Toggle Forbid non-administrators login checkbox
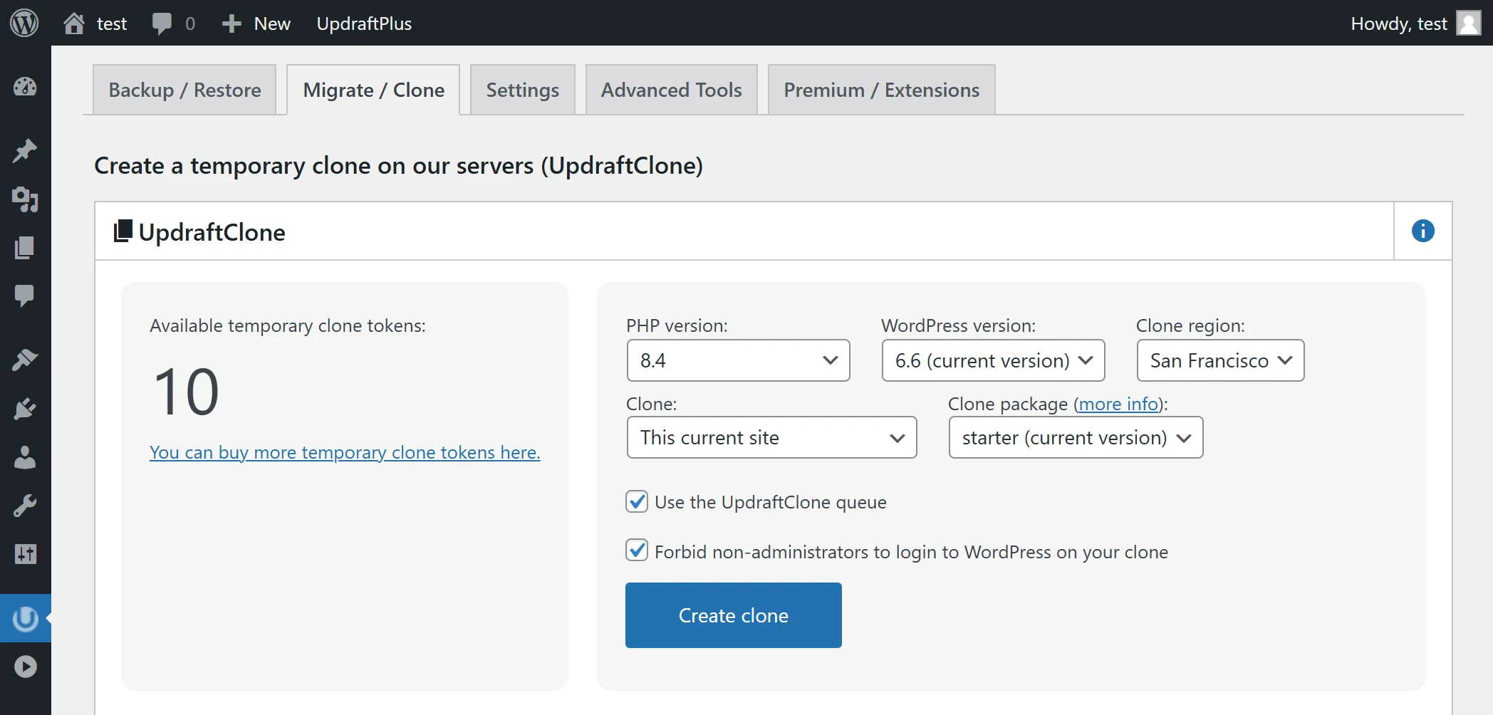Image resolution: width=1493 pixels, height=715 pixels. pyautogui.click(x=637, y=550)
